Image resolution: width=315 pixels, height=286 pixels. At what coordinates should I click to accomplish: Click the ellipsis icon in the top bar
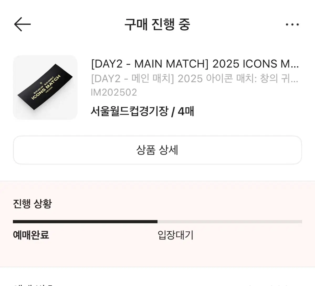[x=292, y=24]
